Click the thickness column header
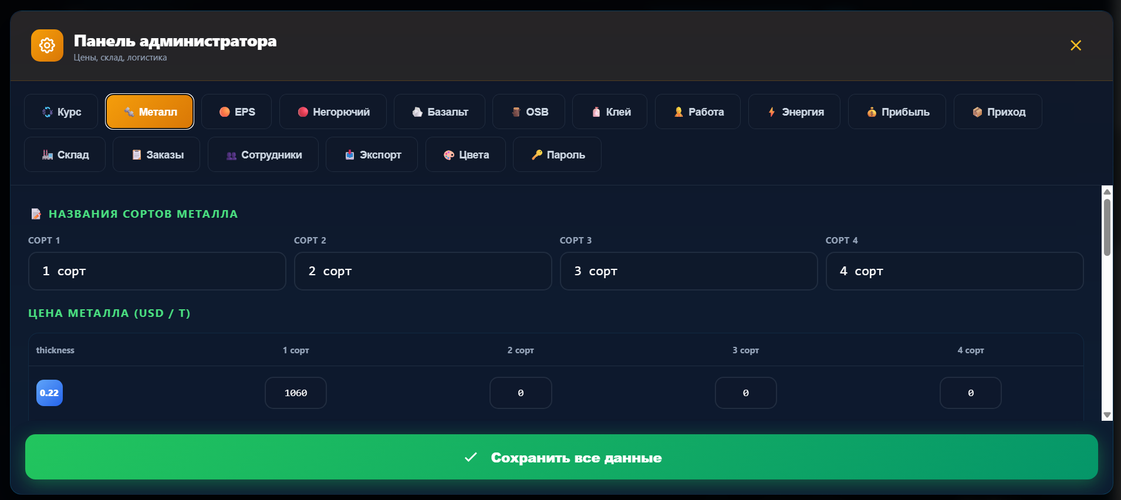Screen dimensions: 1121x500 tap(55, 350)
